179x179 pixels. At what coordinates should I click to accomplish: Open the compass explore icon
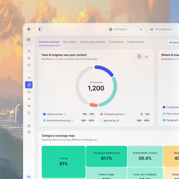29,58
